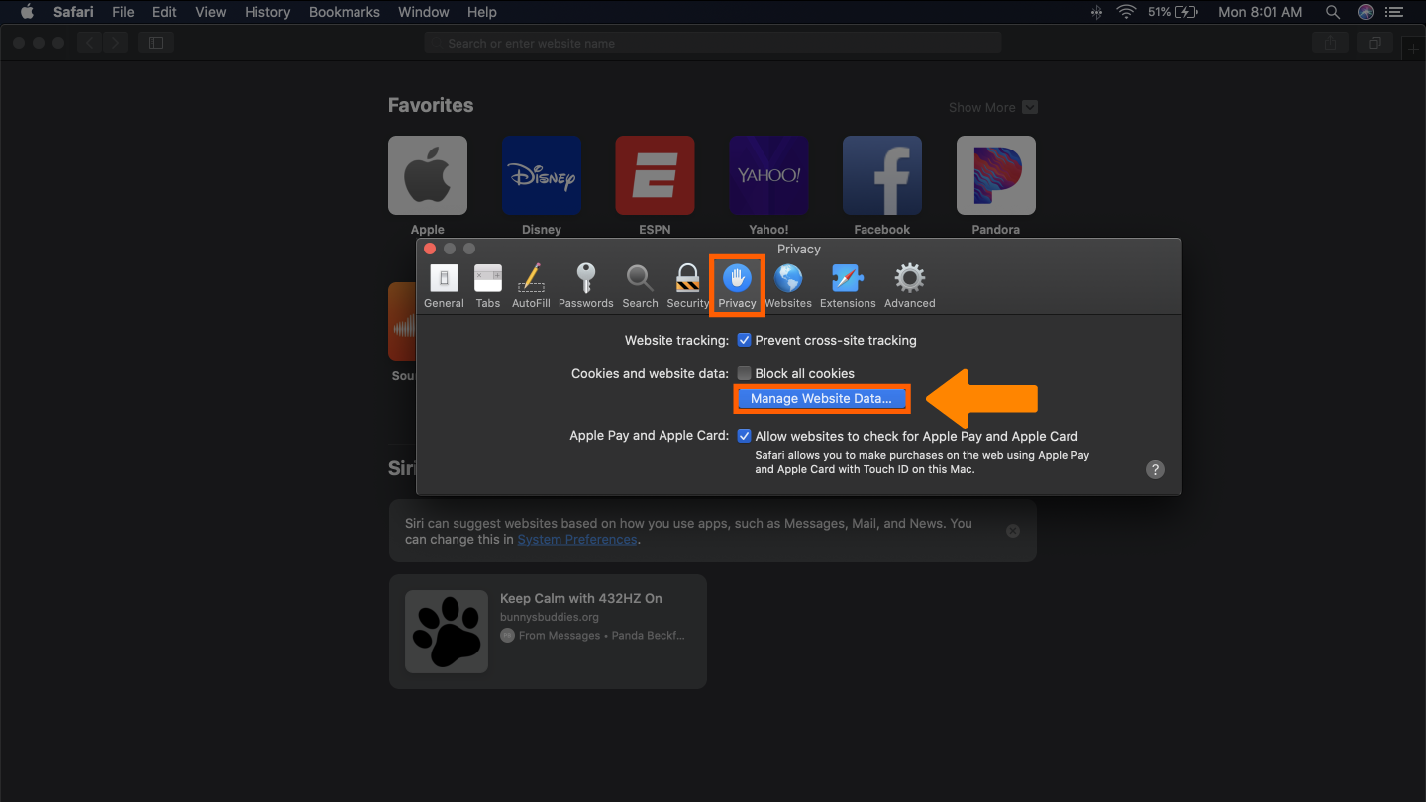The width and height of the screenshot is (1426, 802).
Task: Open the Tabs preferences pane
Action: 488,286
